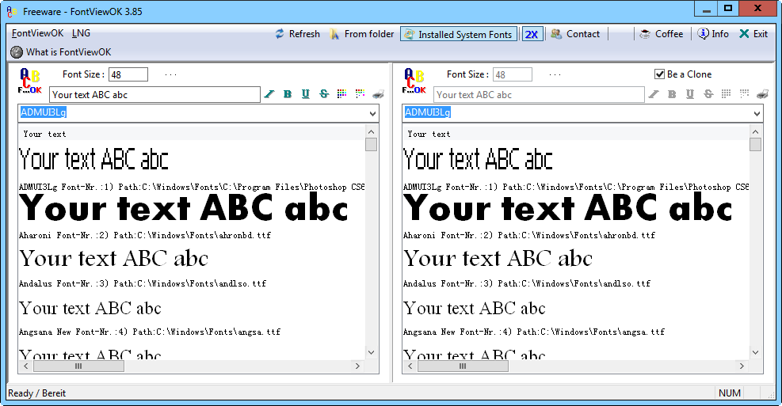Toggle strikethrough in left pane
This screenshot has width=782, height=406.
coord(324,93)
